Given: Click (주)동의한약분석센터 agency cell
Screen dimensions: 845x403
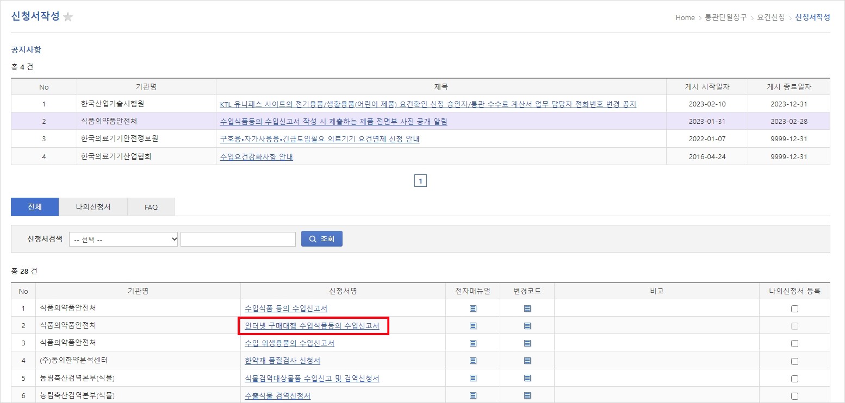Looking at the screenshot, I should pos(138,361).
